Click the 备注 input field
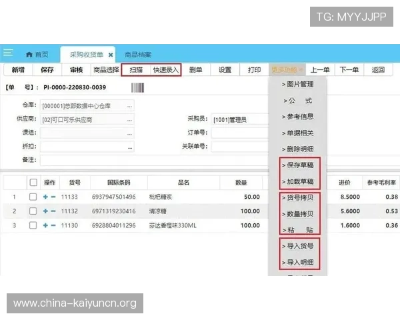 155,161
